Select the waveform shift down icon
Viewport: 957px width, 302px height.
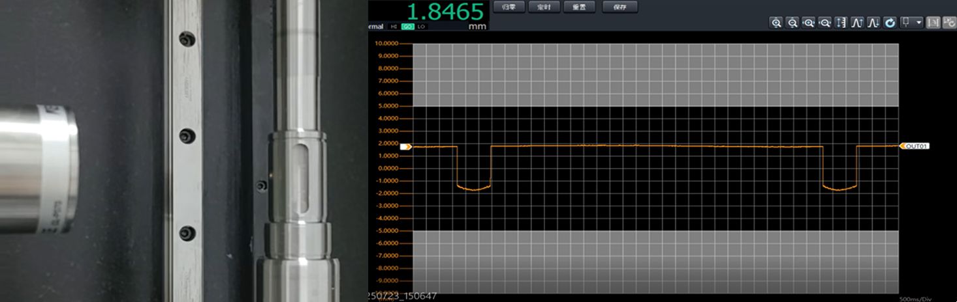coord(873,23)
